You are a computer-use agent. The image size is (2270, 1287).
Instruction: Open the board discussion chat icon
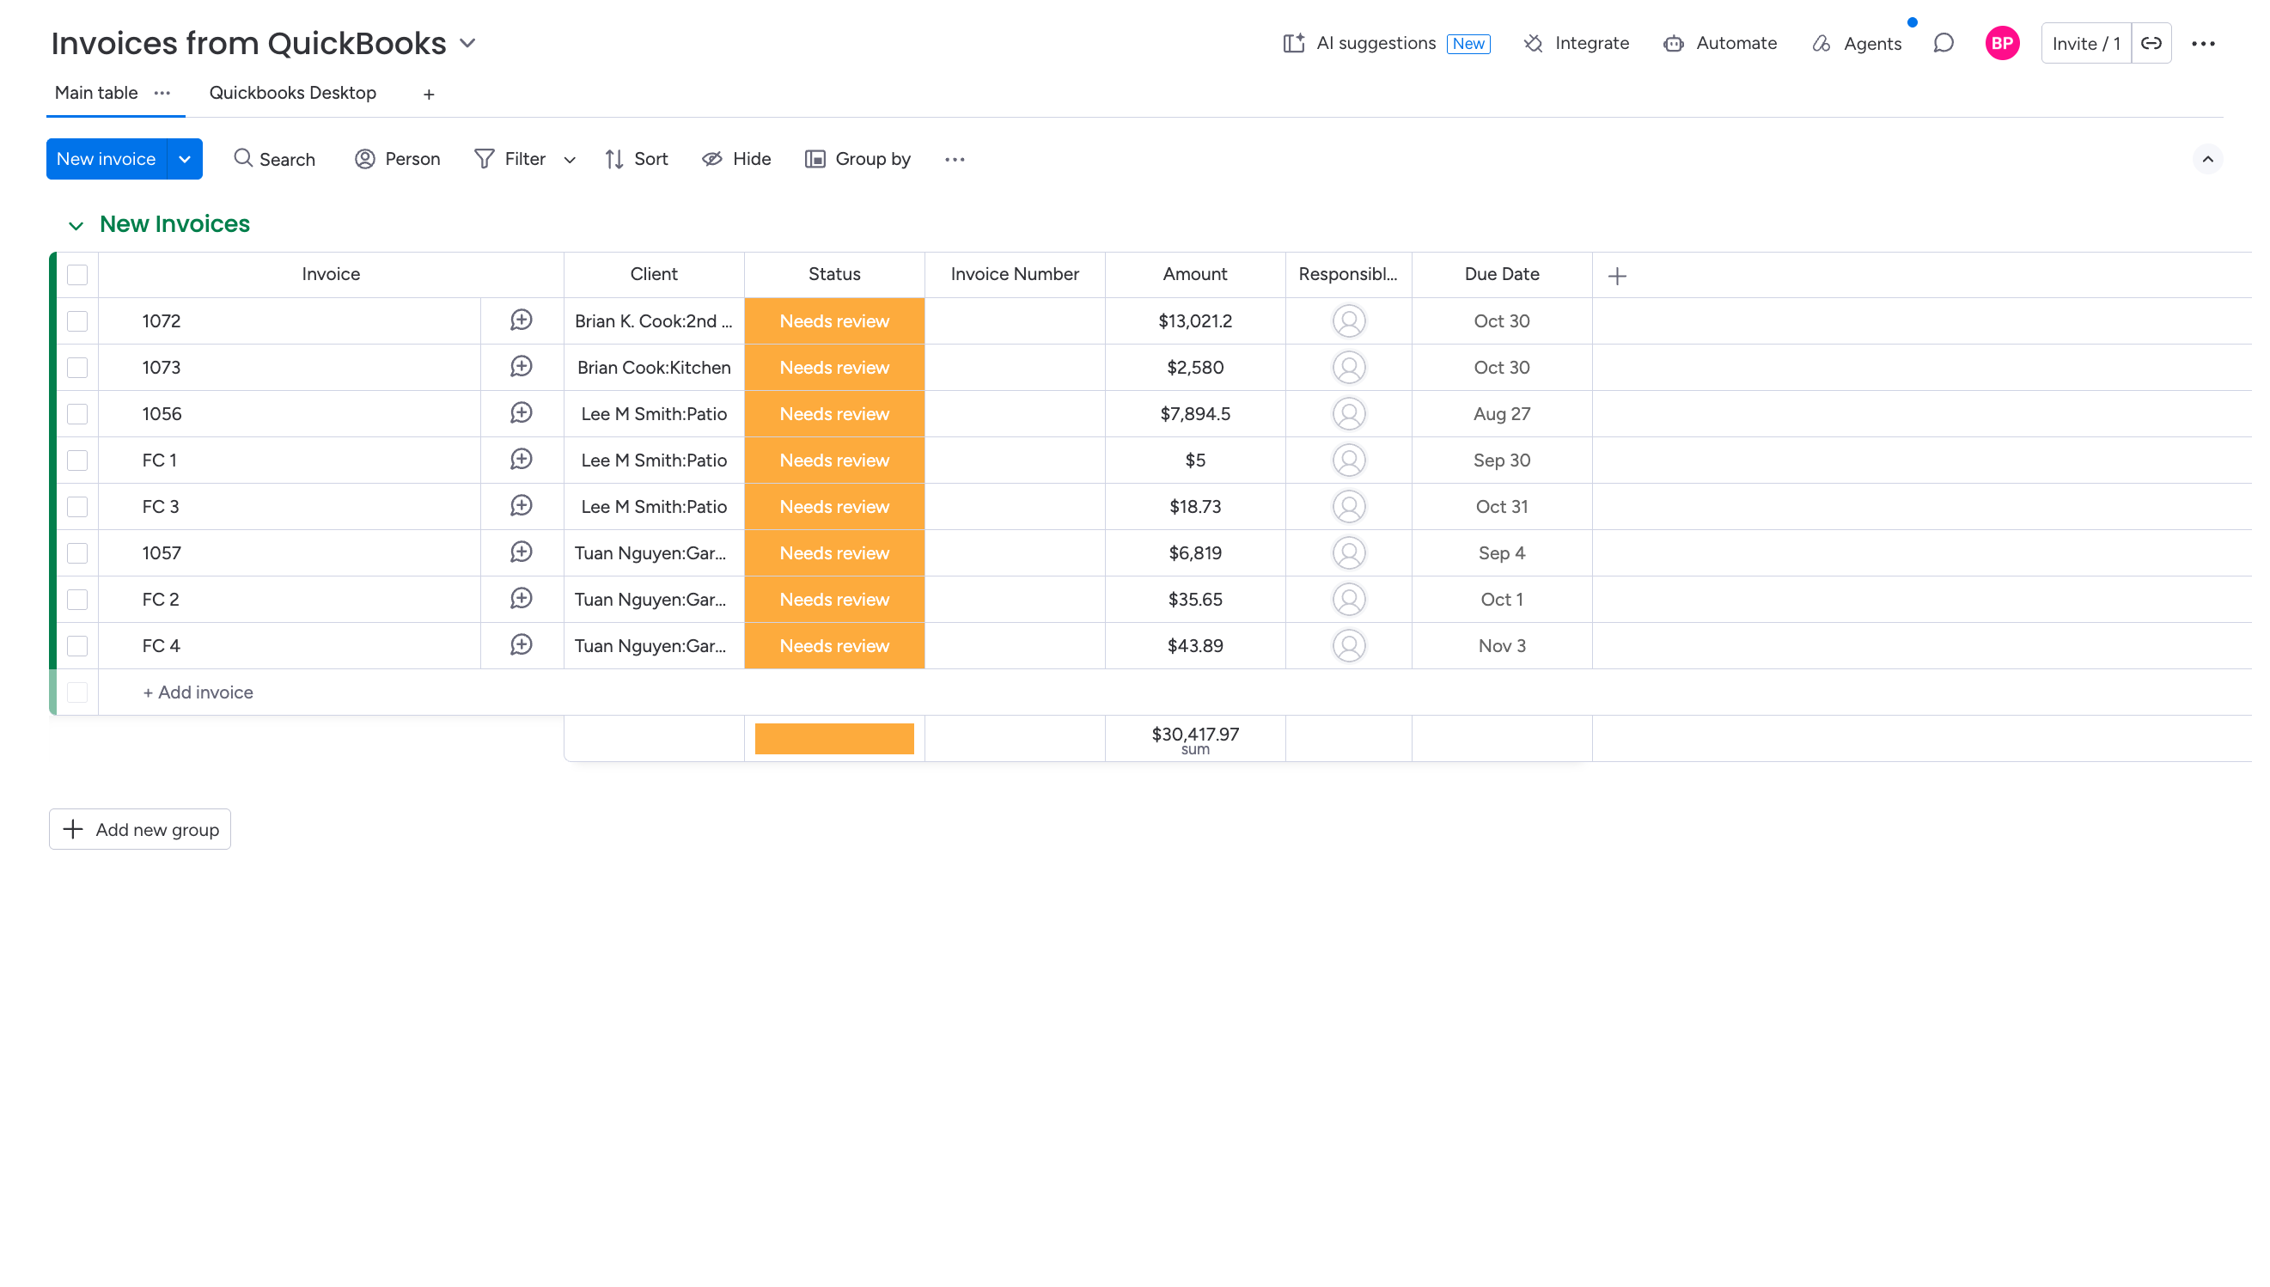pyautogui.click(x=1943, y=43)
